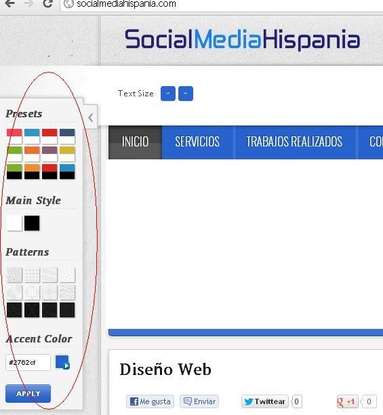The width and height of the screenshot is (383, 415).
Task: Click the Google +1 count bubble
Action: coord(369,401)
